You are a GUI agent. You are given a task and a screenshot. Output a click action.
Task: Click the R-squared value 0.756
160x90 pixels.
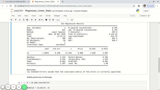[114, 28]
